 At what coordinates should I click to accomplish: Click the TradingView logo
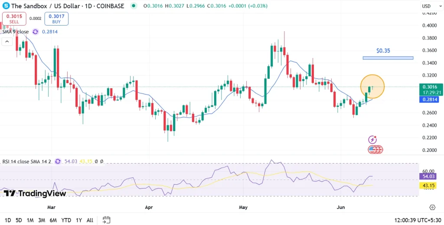[35, 193]
